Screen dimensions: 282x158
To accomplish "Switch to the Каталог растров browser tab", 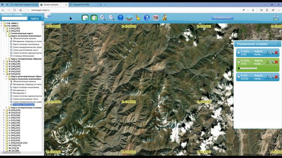I will tap(53, 5).
